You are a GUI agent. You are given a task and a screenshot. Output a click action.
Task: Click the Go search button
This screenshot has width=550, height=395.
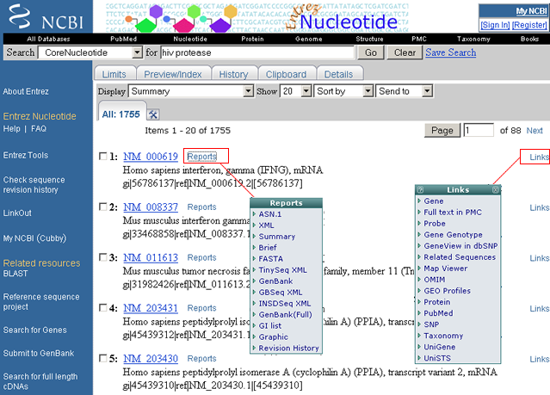371,52
